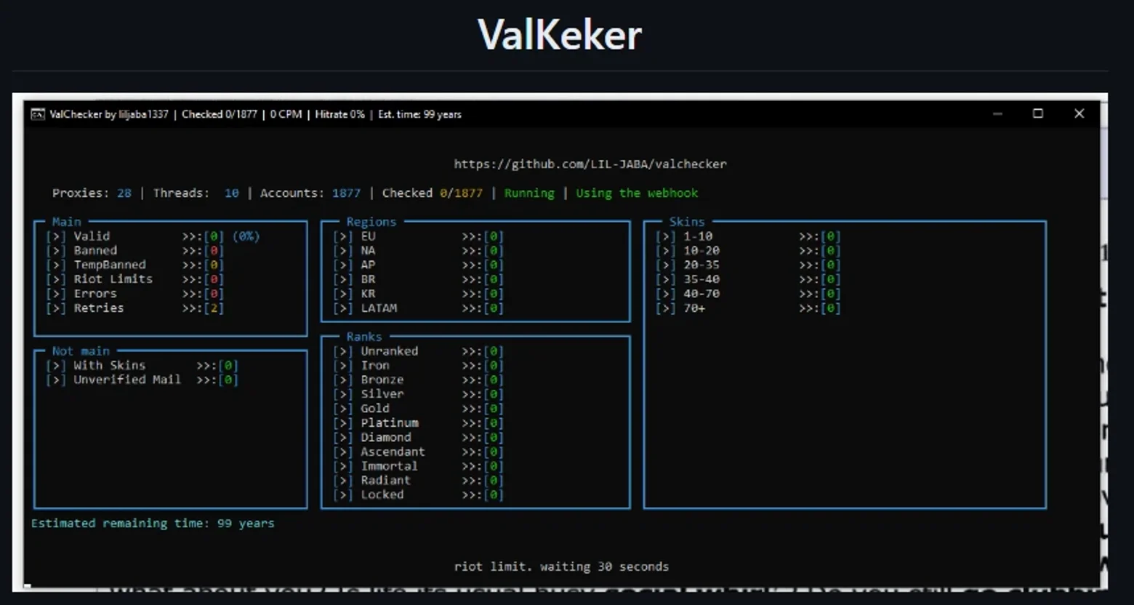This screenshot has height=605, width=1134.
Task: Select the 'Radiant' rank row
Action: tap(418, 481)
